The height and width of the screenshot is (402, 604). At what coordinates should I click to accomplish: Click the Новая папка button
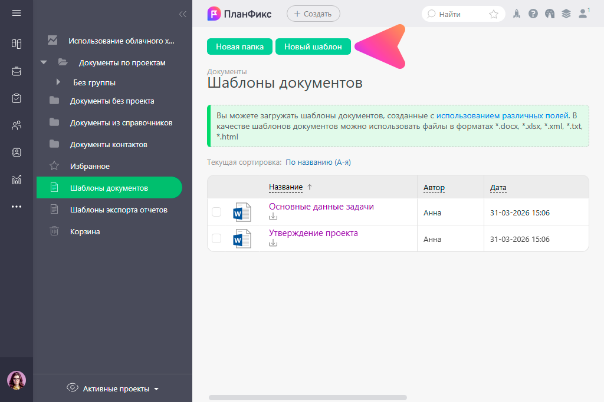coord(239,46)
